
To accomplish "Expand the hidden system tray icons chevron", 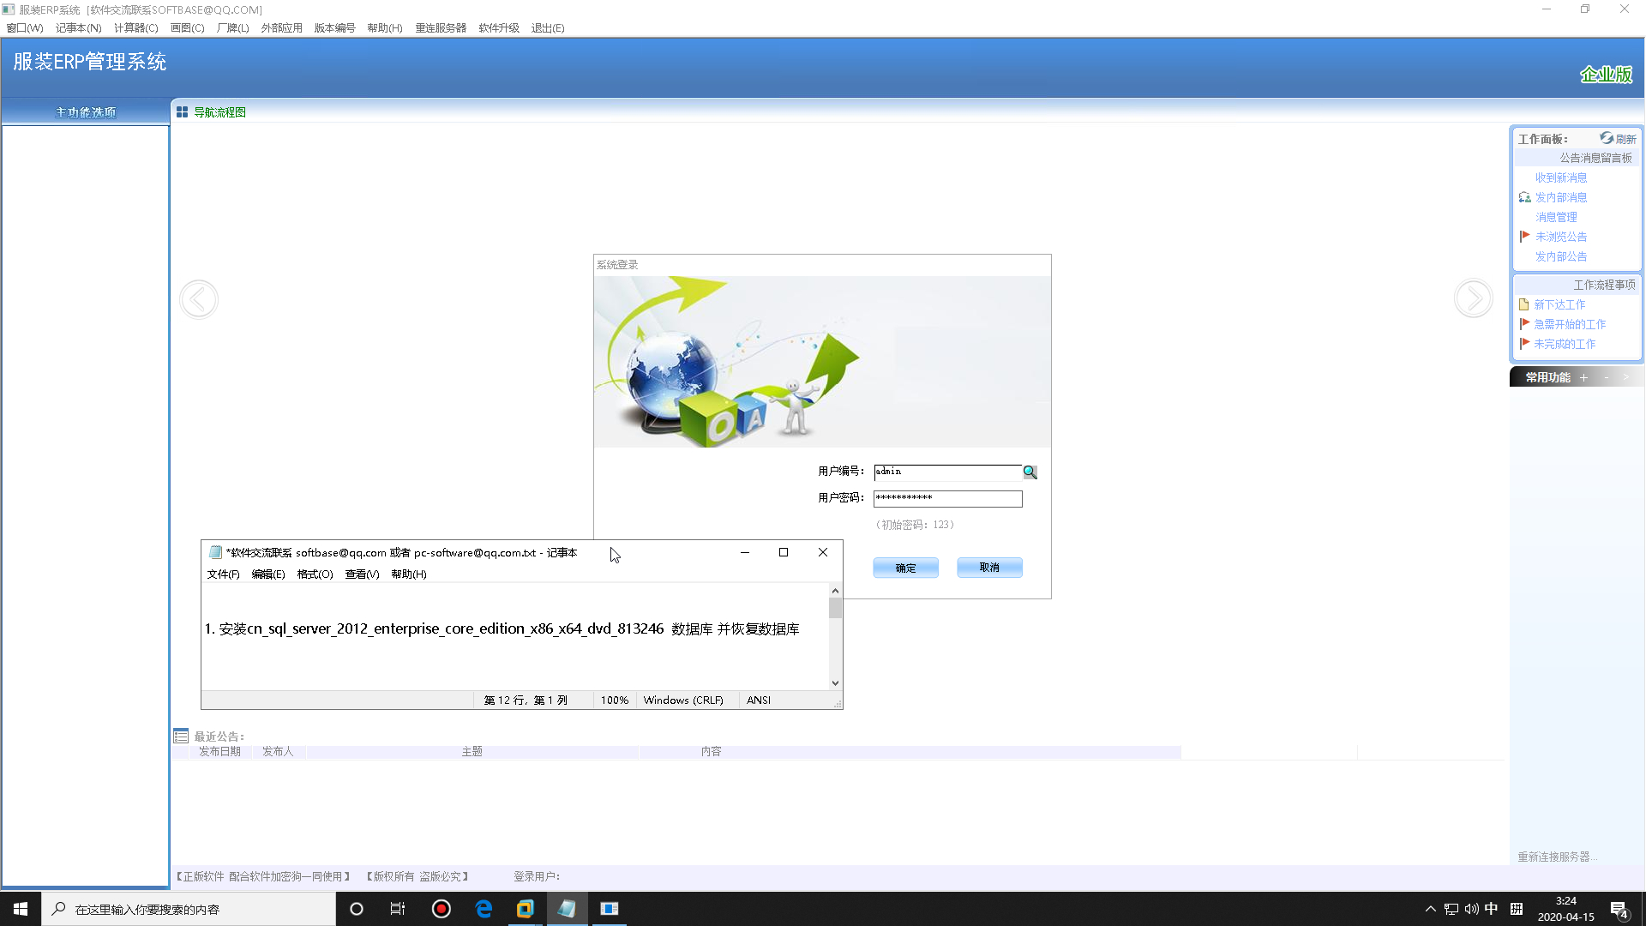I will click(x=1430, y=909).
